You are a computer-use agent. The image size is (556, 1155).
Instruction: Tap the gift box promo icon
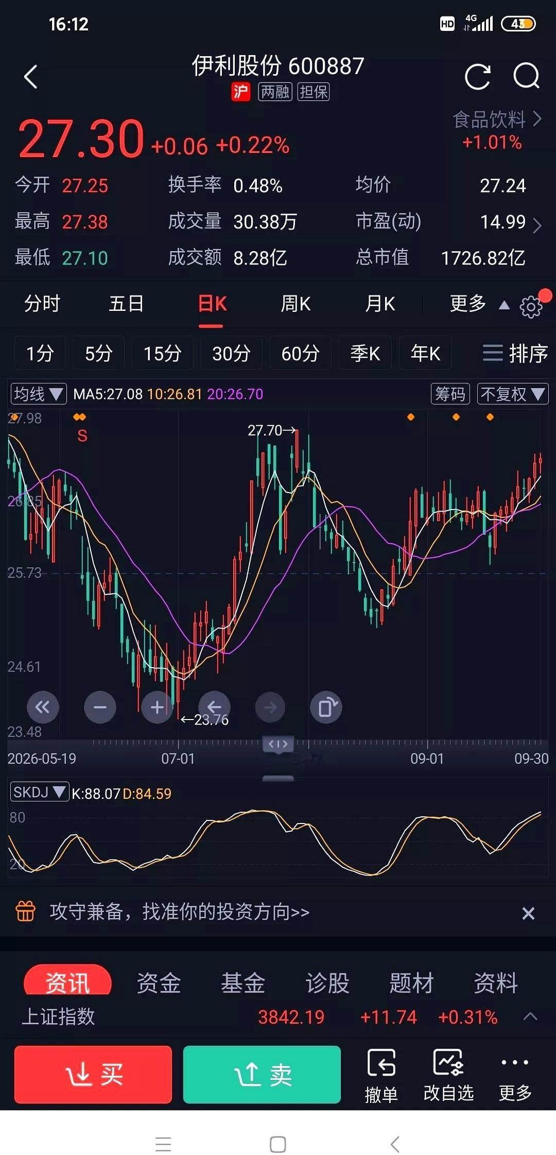(x=25, y=911)
